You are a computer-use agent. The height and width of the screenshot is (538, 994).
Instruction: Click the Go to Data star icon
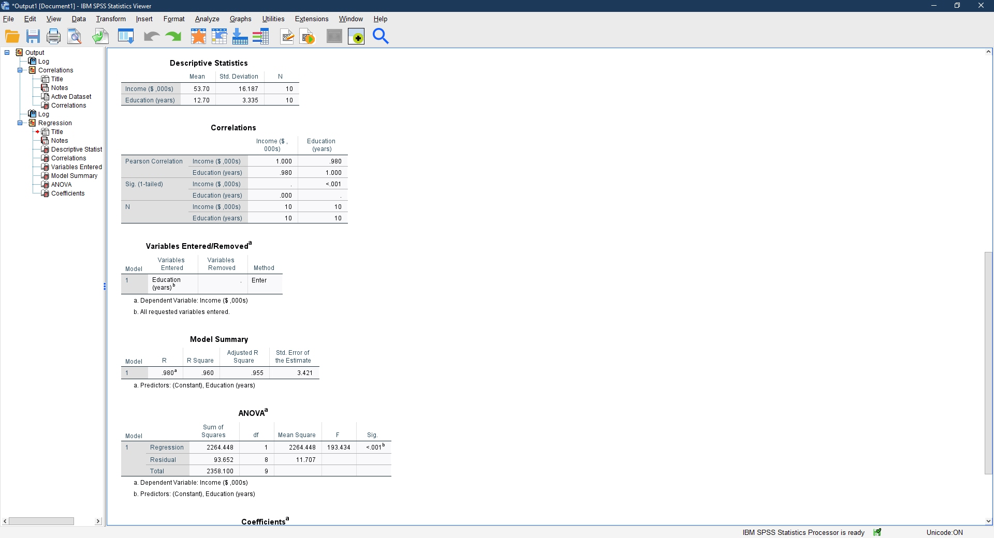[x=198, y=36]
